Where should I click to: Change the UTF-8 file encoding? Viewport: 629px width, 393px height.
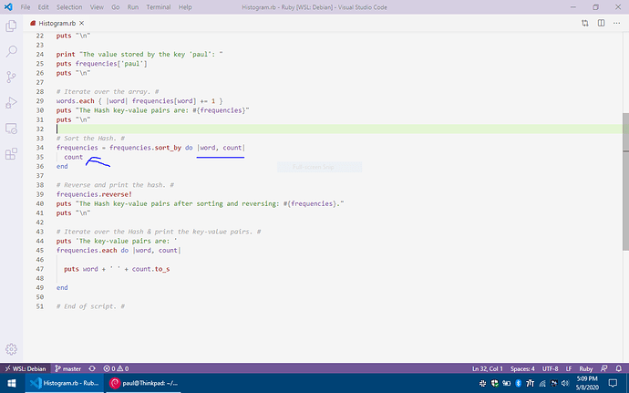coord(550,368)
